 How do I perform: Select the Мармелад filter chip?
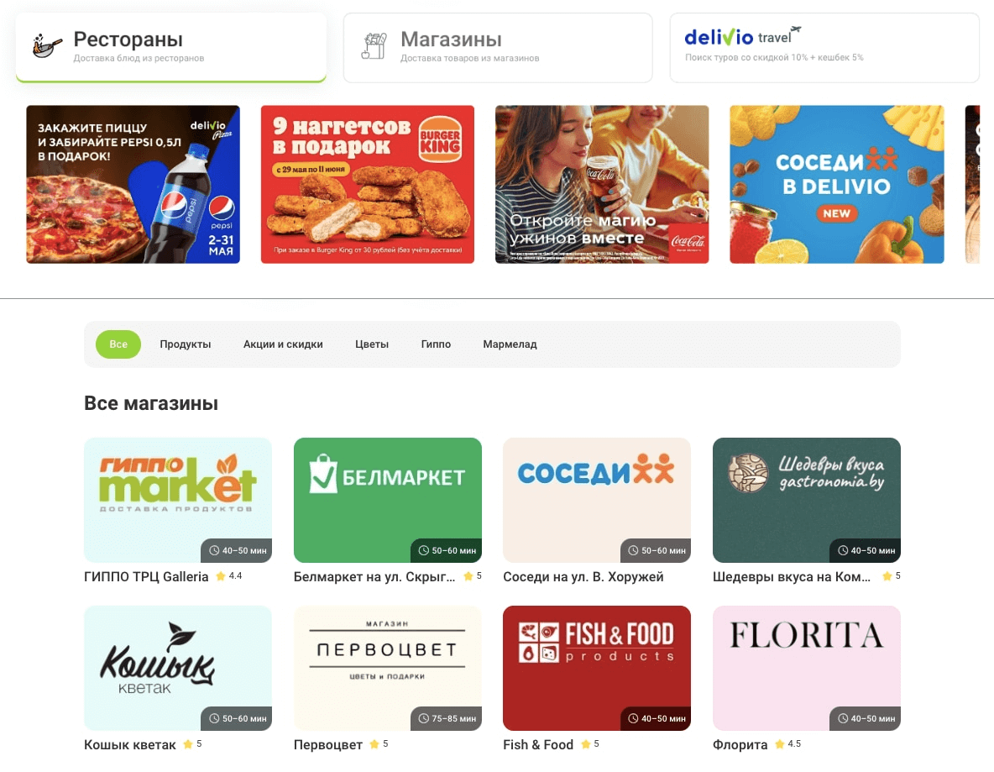click(x=510, y=344)
